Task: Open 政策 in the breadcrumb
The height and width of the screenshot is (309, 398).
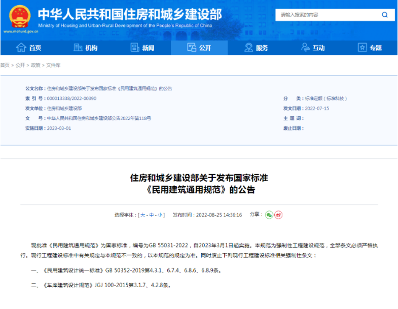Action: tap(35, 65)
